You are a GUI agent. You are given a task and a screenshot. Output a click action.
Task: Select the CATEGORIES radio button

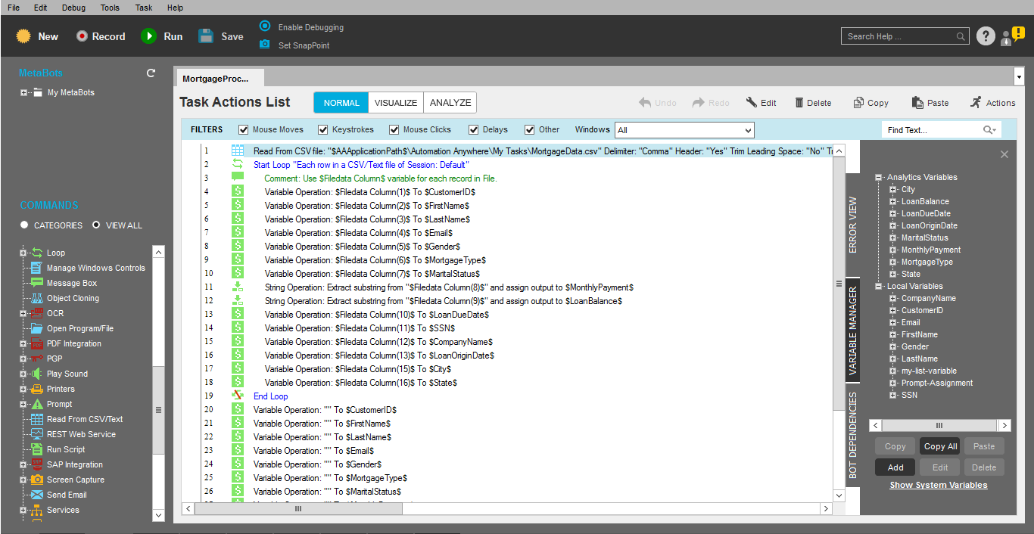click(24, 225)
